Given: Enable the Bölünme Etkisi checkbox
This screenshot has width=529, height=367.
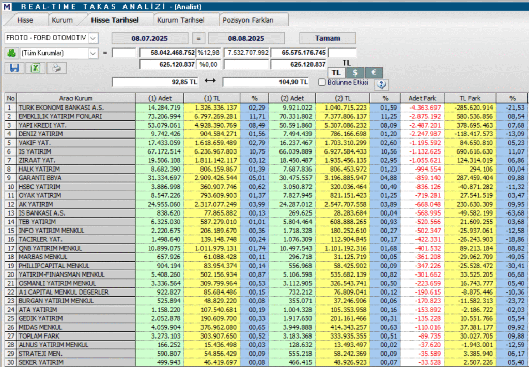Looking at the screenshot, I should tap(322, 82).
